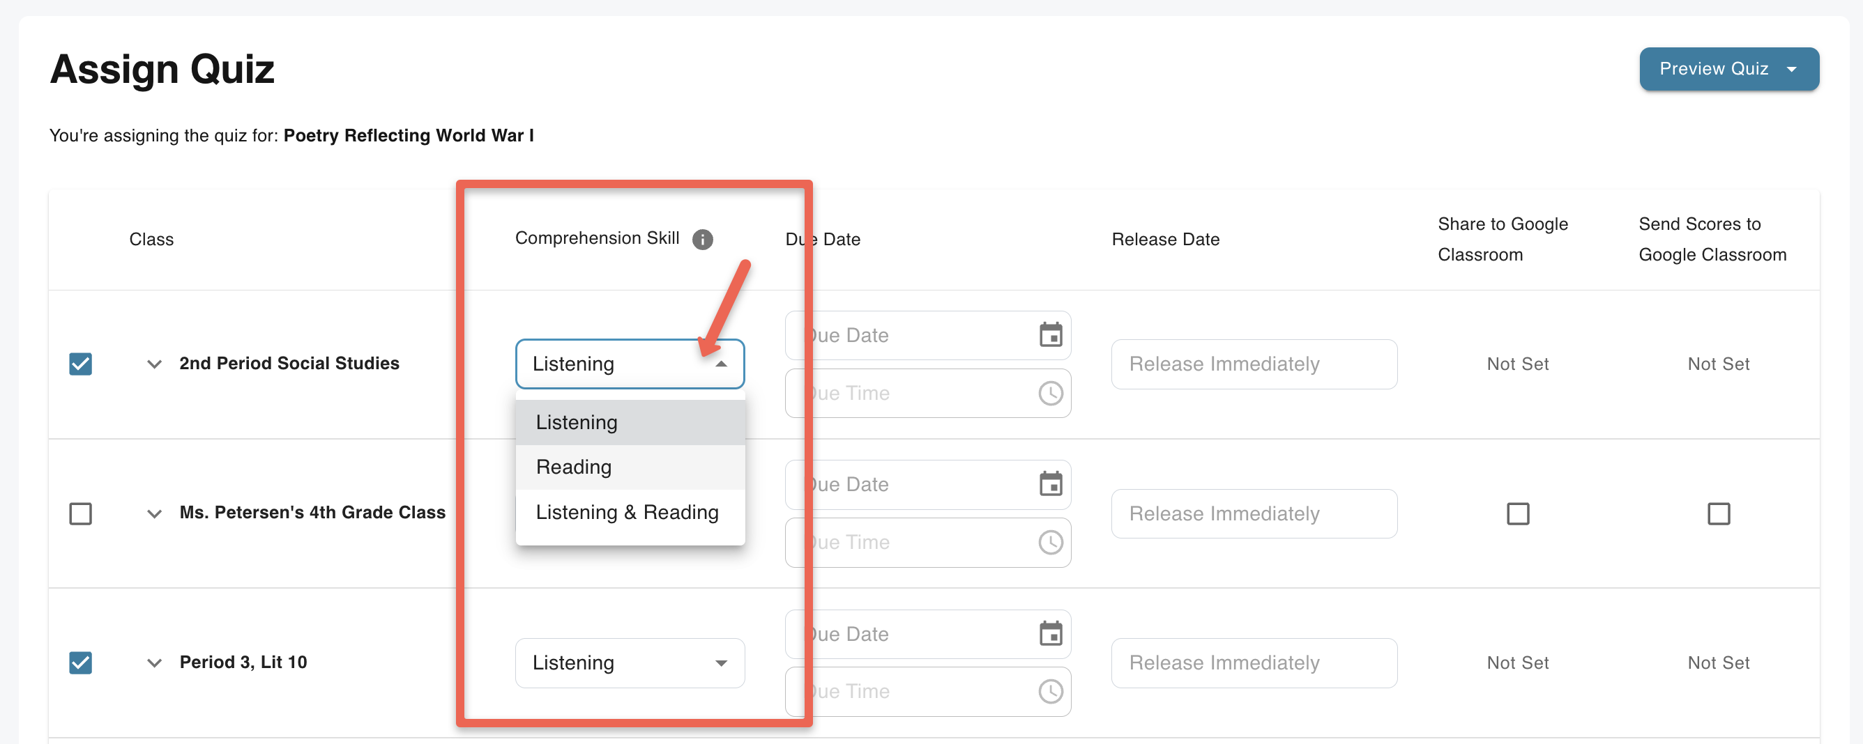
Task: Expand the 2nd Period Social Studies row chevron
Action: tap(154, 364)
